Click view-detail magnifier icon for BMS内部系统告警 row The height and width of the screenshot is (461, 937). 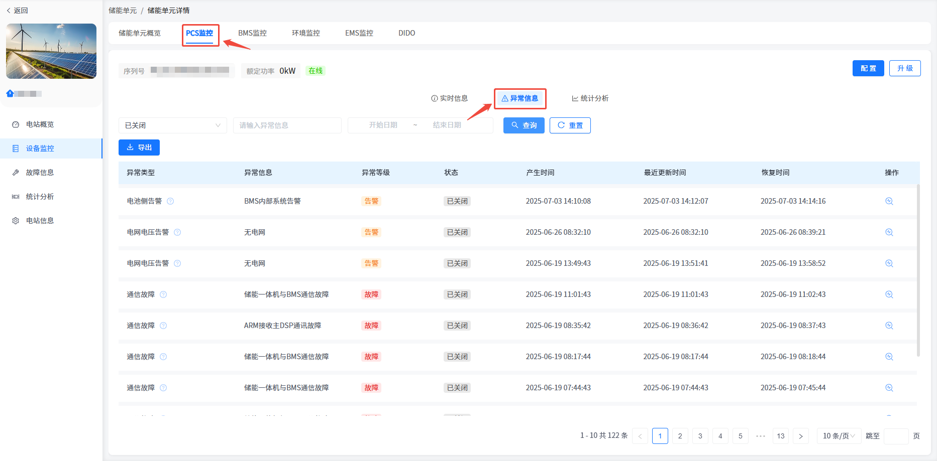click(889, 201)
